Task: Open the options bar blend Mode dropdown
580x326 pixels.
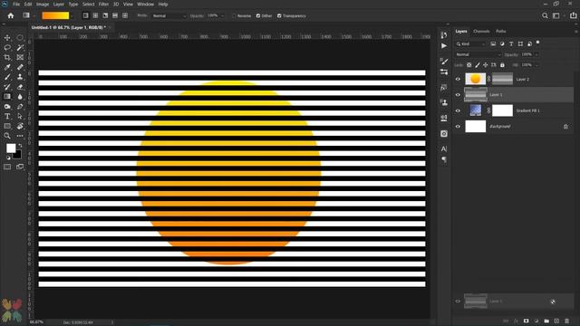Action: [169, 16]
